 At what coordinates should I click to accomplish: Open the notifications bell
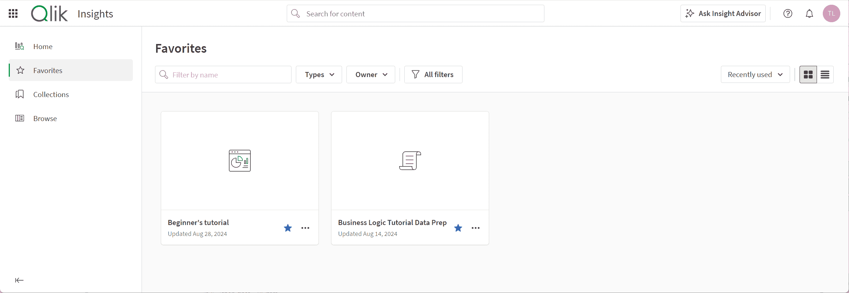point(809,13)
